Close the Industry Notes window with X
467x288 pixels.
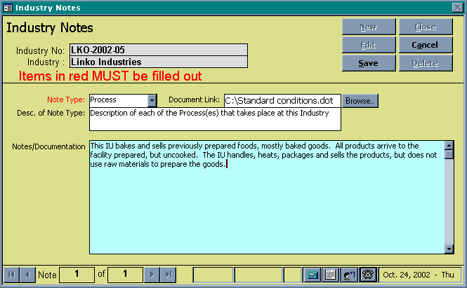tap(457, 8)
